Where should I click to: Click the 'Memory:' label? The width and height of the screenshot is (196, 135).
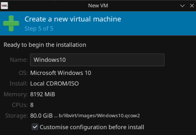tap(16, 94)
